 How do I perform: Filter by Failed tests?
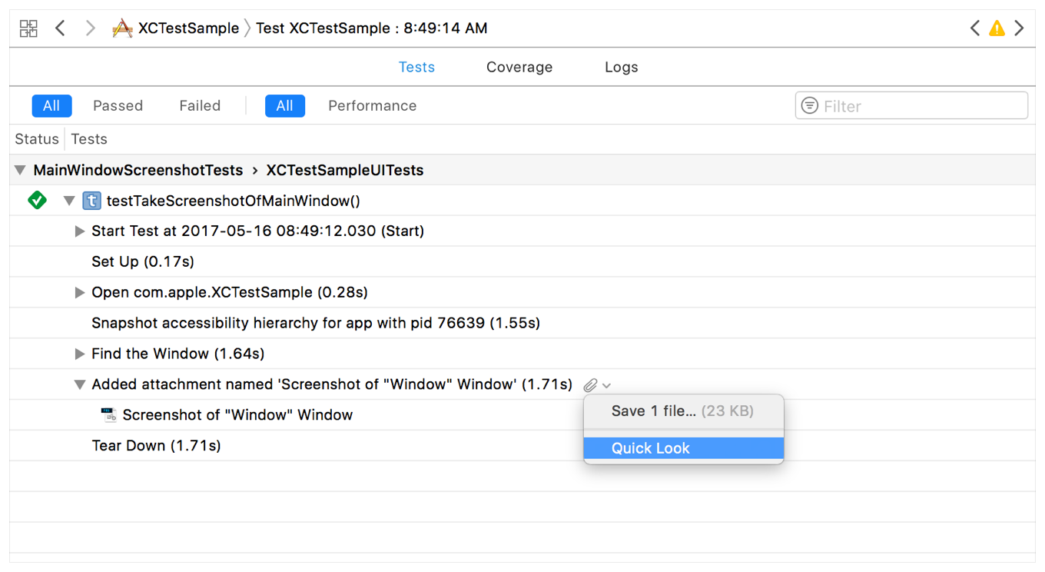200,106
